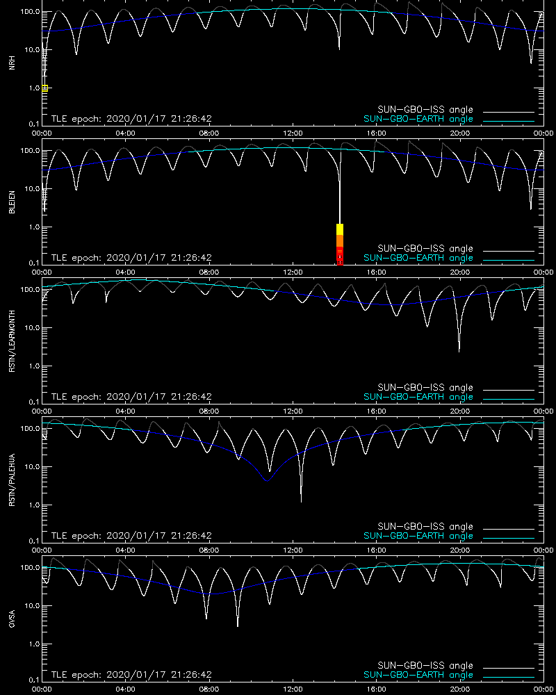Click the 0.1 y-axis label of the OVSA plot
The width and height of the screenshot is (556, 695).
(34, 680)
